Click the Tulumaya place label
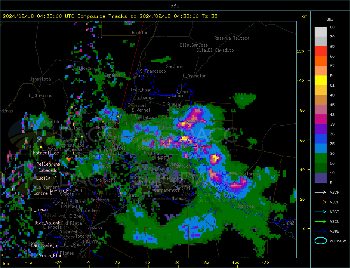Viewport: 350px width, 268px height. (x=145, y=98)
